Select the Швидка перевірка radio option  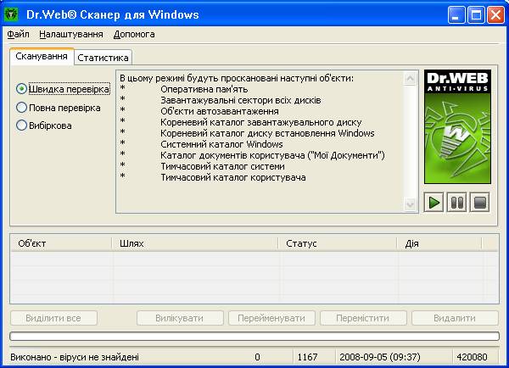click(22, 89)
